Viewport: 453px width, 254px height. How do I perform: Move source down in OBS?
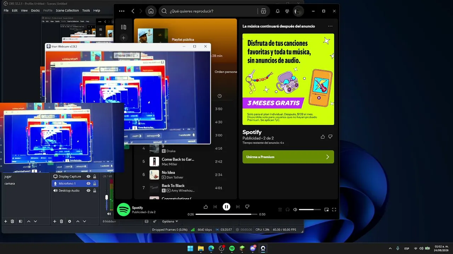coord(84,222)
